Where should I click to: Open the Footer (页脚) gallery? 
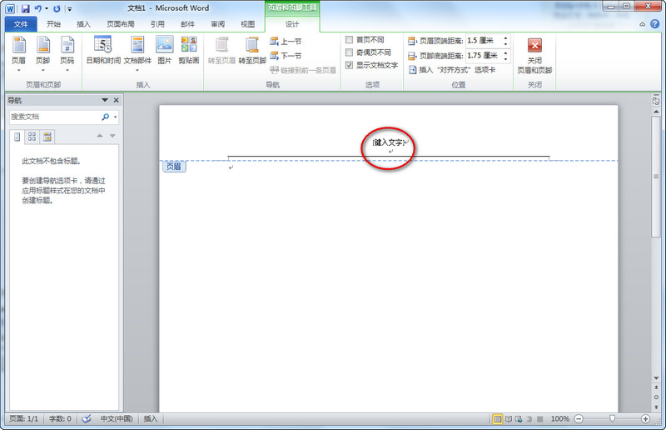(x=43, y=53)
